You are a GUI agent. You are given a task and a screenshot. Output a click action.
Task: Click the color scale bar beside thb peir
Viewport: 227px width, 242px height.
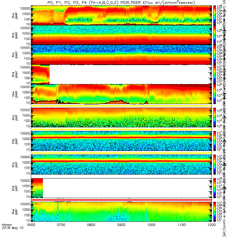click(x=215, y=141)
